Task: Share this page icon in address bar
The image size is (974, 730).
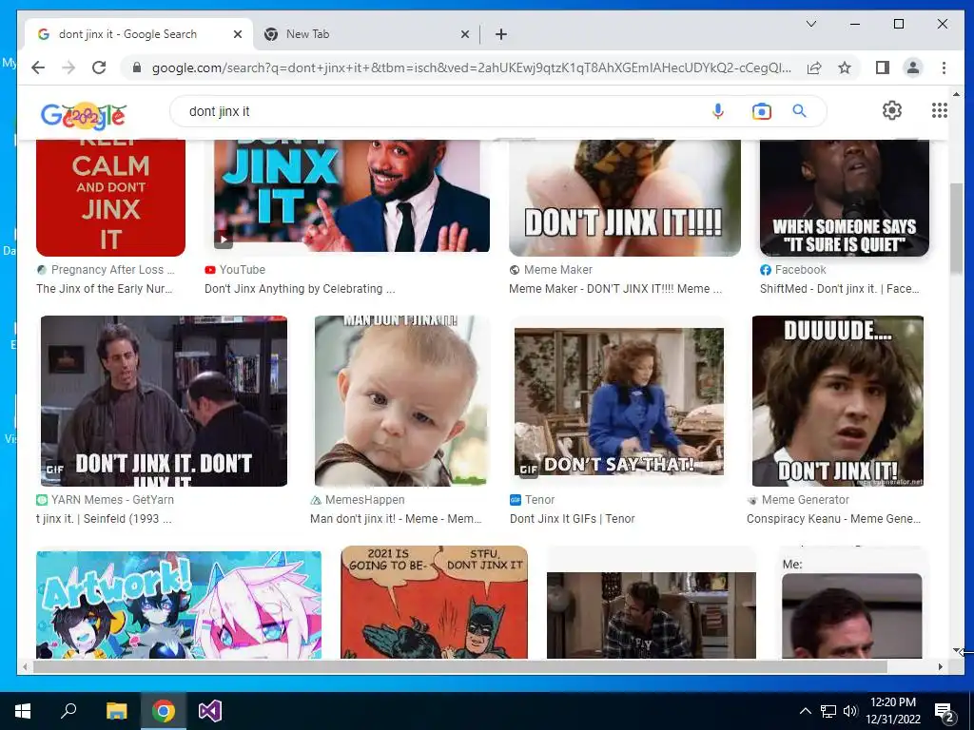Action: point(814,67)
